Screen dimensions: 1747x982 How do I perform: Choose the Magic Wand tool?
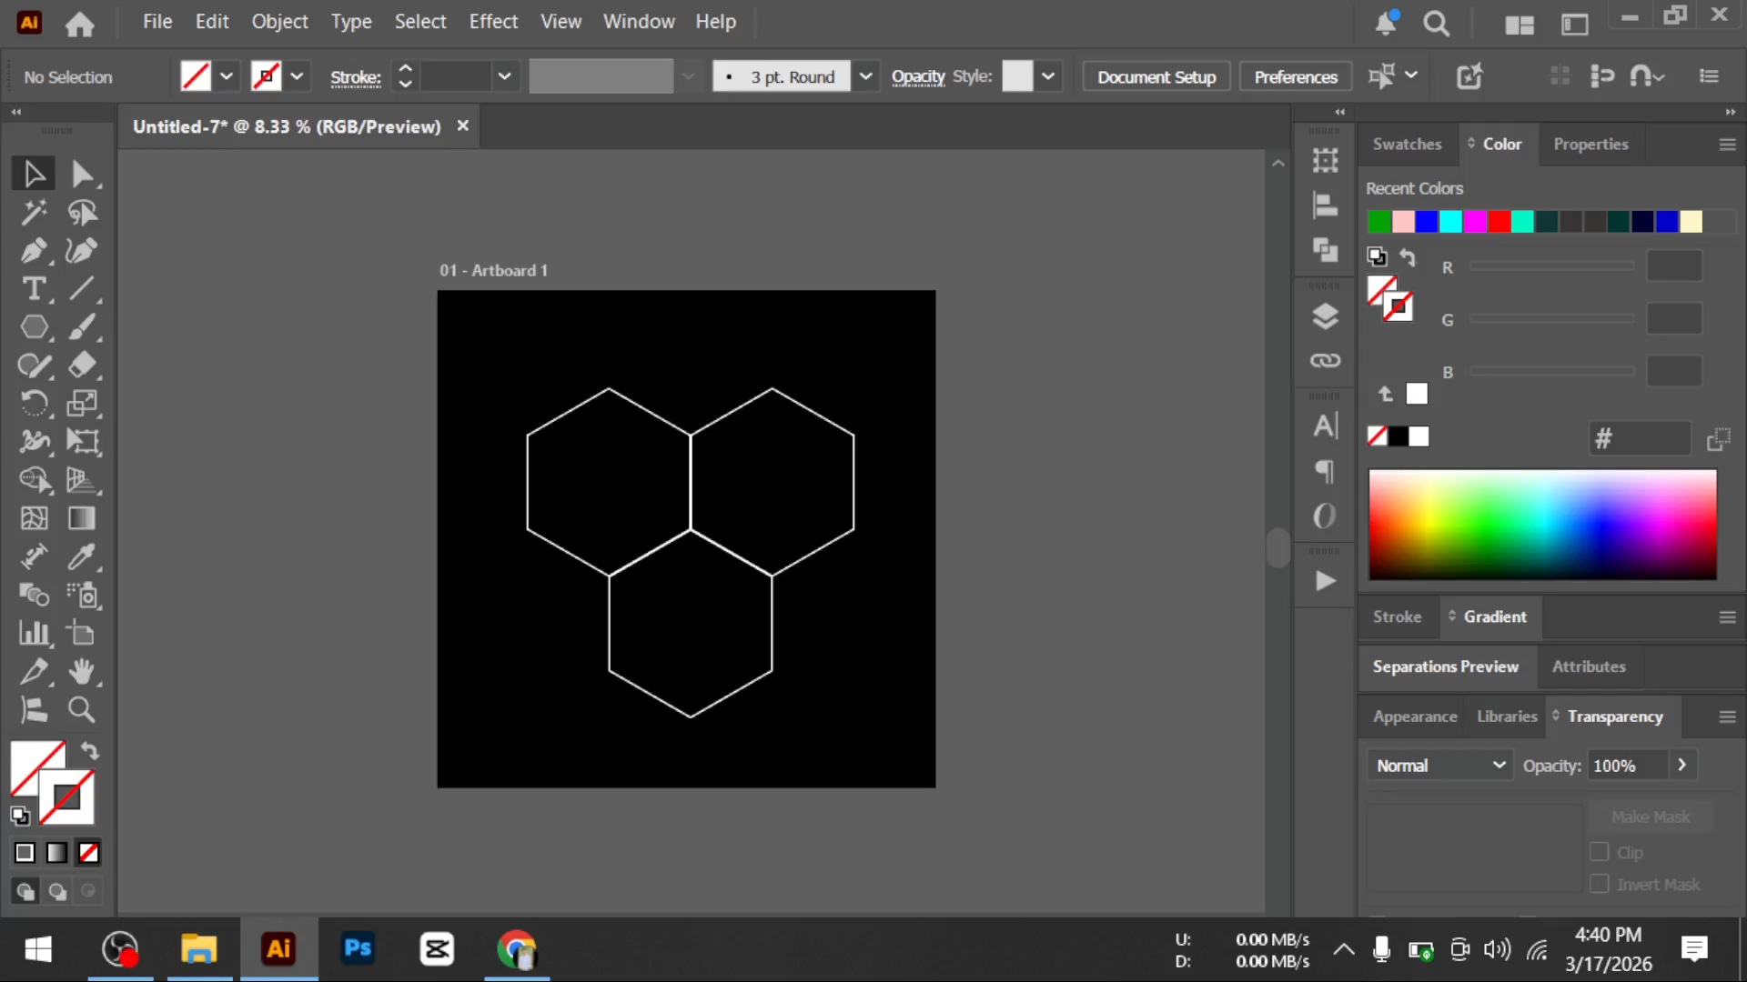click(x=34, y=213)
